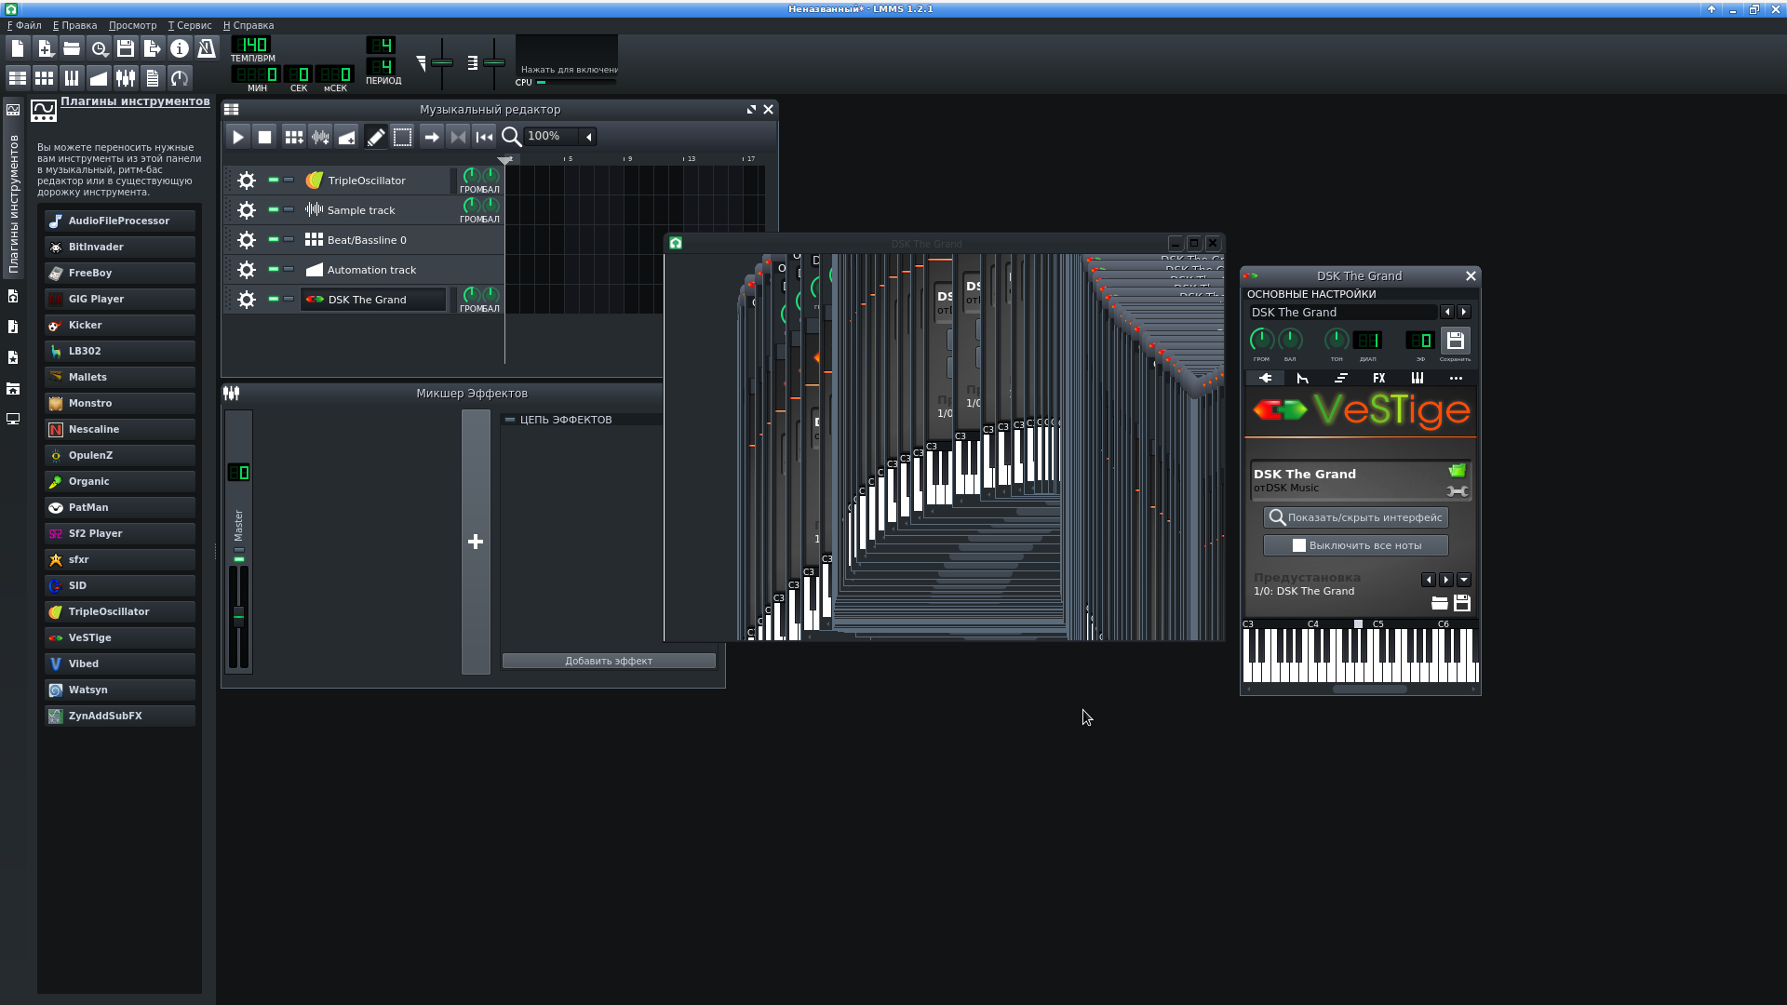Toggle the metronome in the top toolbar

click(207, 48)
